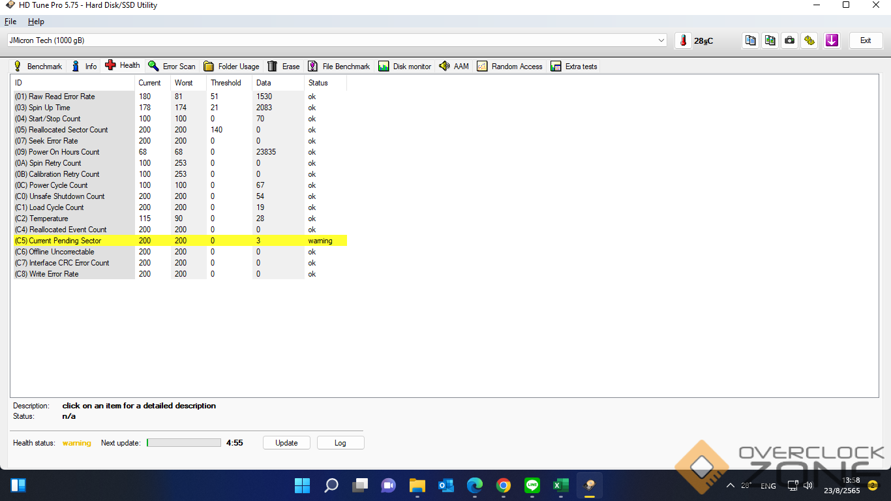891x501 pixels.
Task: Open the Random Access tab
Action: pyautogui.click(x=509, y=67)
